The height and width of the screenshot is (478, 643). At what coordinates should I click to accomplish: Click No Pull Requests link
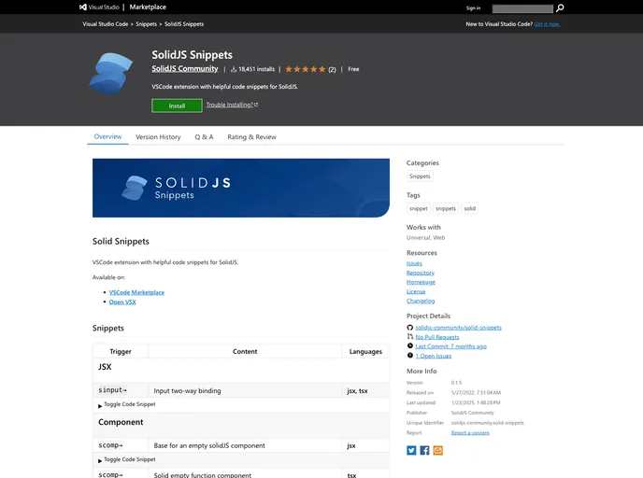coord(437,337)
